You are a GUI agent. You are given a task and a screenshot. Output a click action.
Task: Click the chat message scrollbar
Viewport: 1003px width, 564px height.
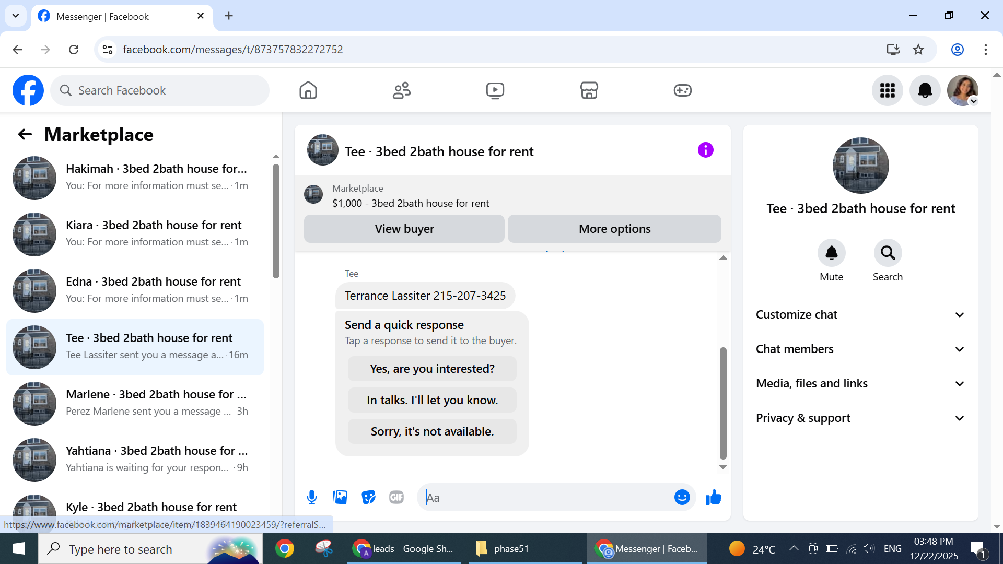[x=723, y=402]
